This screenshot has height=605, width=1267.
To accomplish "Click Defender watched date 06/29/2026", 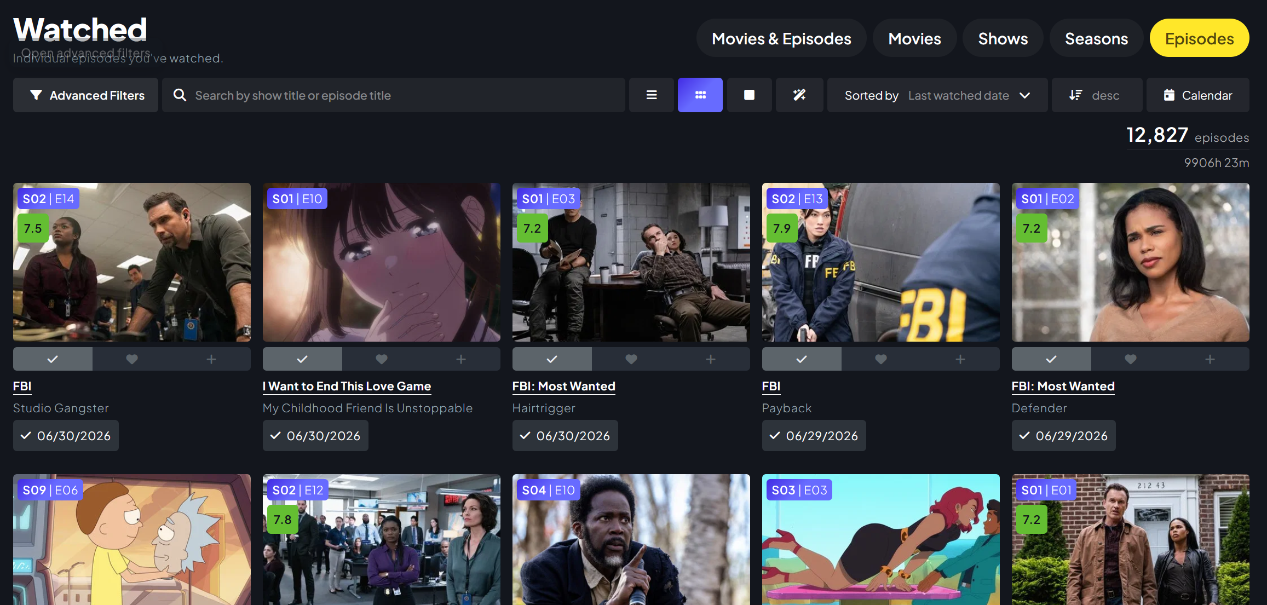I will pos(1064,436).
